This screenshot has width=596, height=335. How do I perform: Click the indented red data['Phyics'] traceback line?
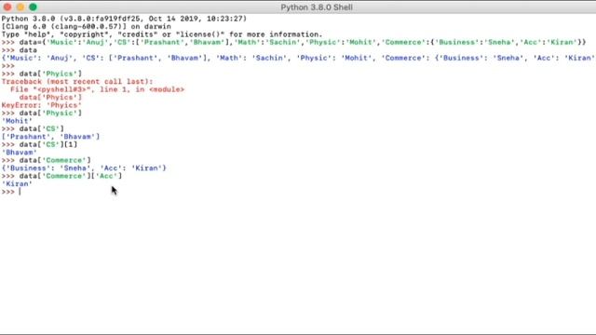coord(50,98)
